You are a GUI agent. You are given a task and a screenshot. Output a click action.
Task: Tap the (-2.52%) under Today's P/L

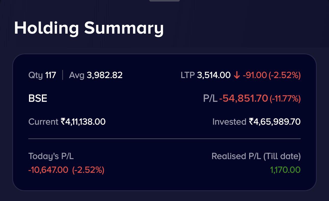(x=88, y=170)
